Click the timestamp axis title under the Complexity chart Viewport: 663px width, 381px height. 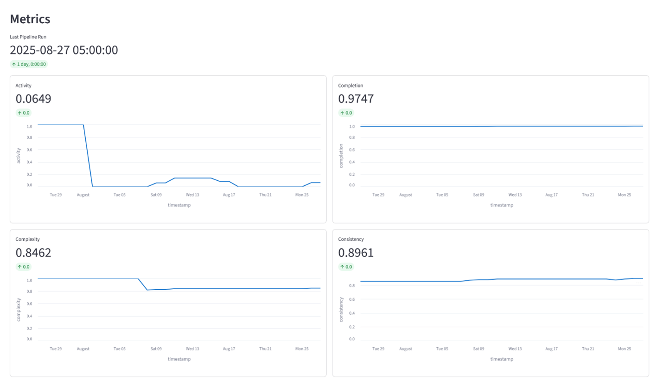coord(179,359)
